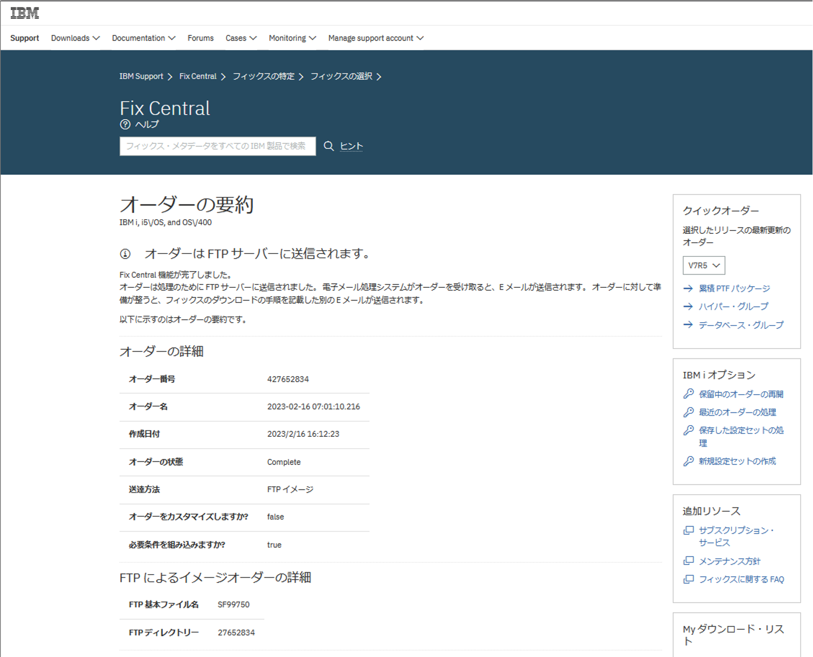Go to Forums
The width and height of the screenshot is (813, 657).
201,38
